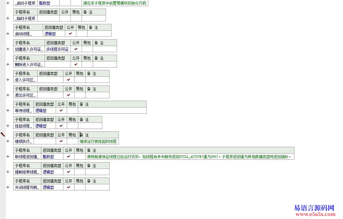
Task: Open the www.e5a5x.com link
Action: click(315, 214)
